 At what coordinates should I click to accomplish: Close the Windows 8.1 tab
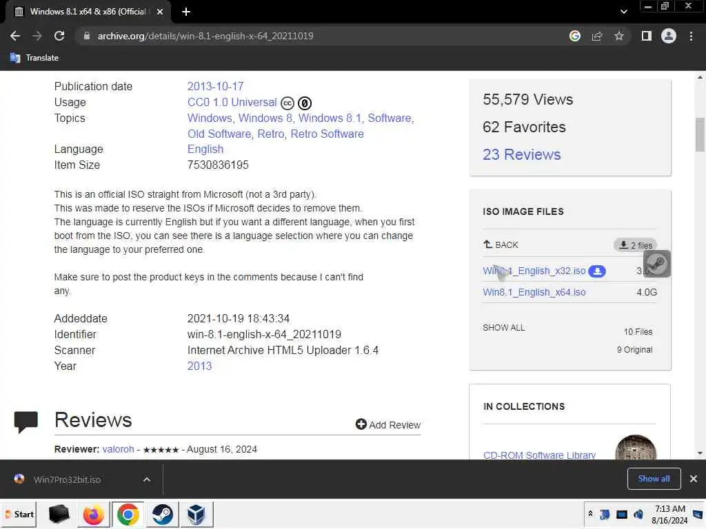pos(160,12)
